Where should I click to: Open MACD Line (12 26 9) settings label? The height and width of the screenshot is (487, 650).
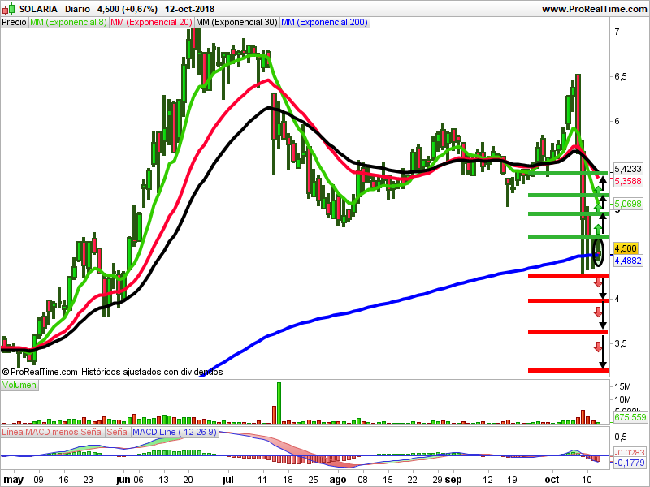(174, 432)
